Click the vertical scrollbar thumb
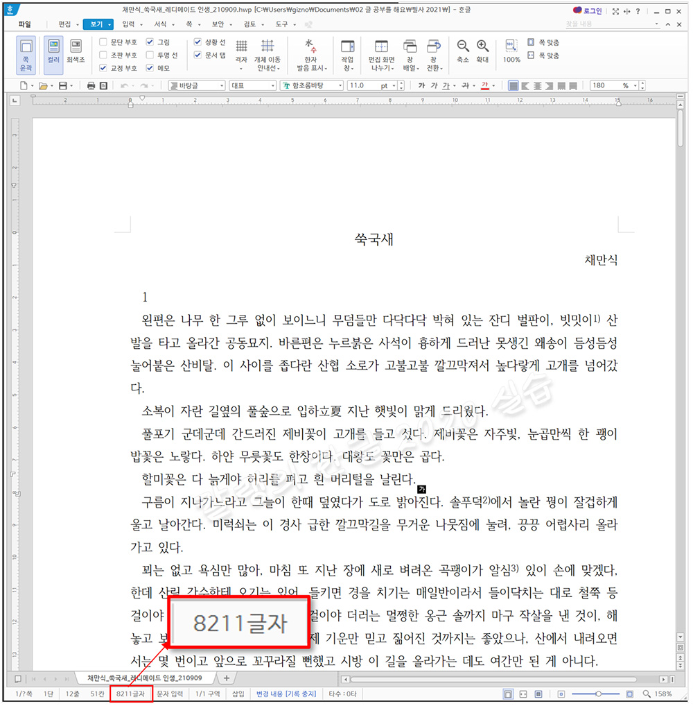The image size is (693, 706). tap(680, 128)
